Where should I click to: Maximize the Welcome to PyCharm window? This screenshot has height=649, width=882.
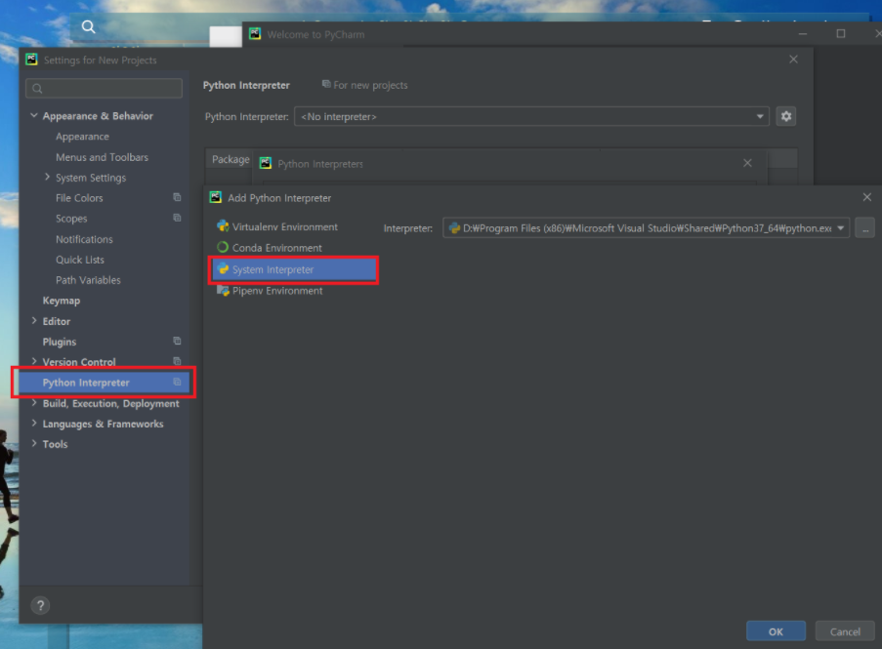point(840,34)
